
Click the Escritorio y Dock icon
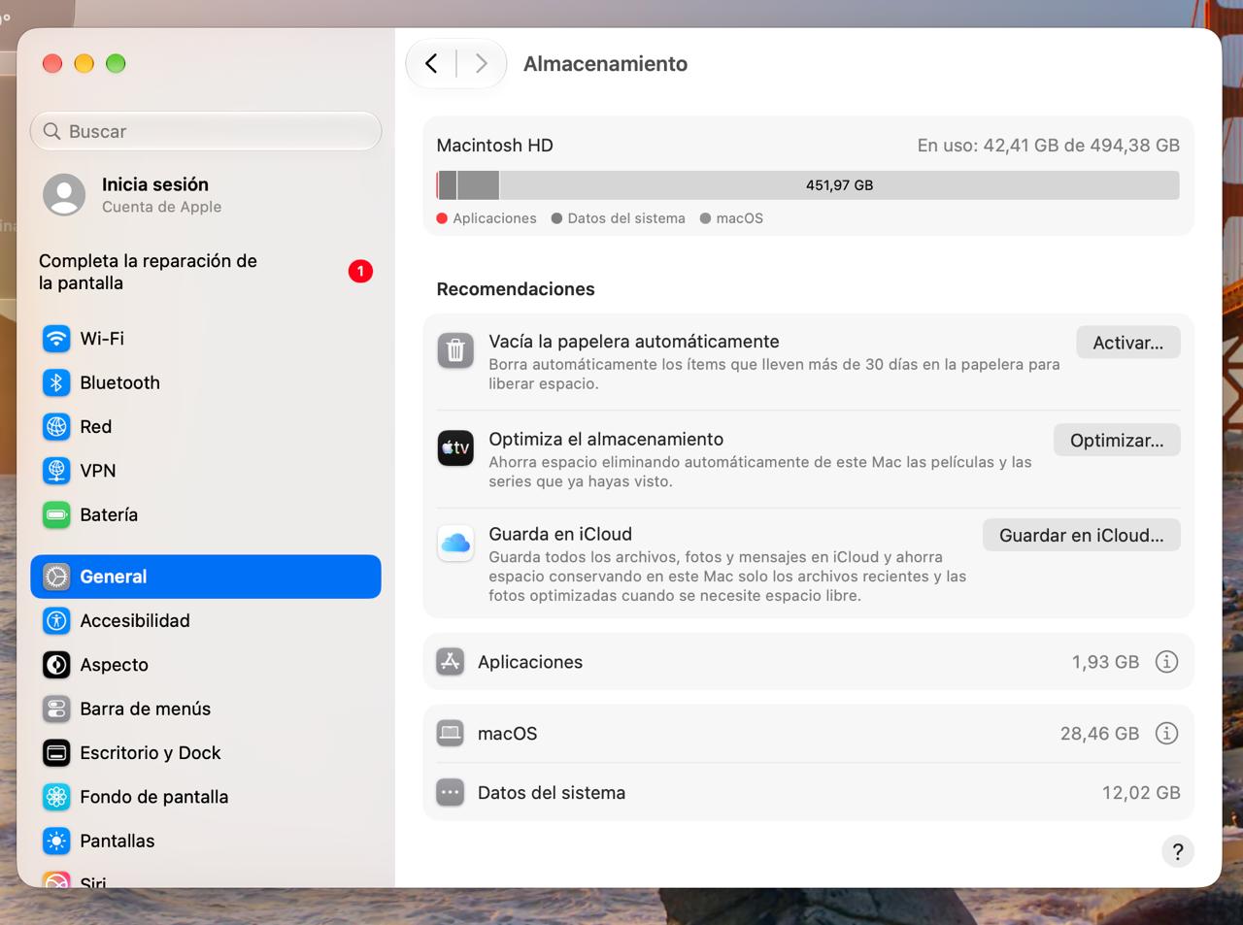[56, 753]
